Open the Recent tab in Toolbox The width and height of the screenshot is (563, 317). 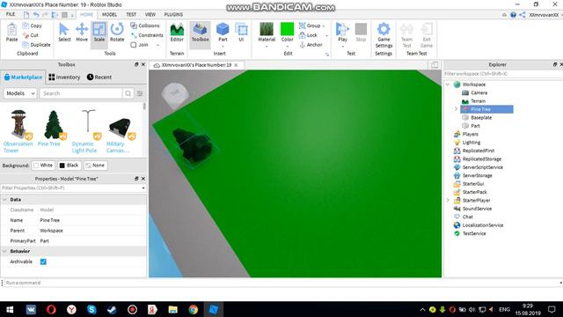point(99,77)
